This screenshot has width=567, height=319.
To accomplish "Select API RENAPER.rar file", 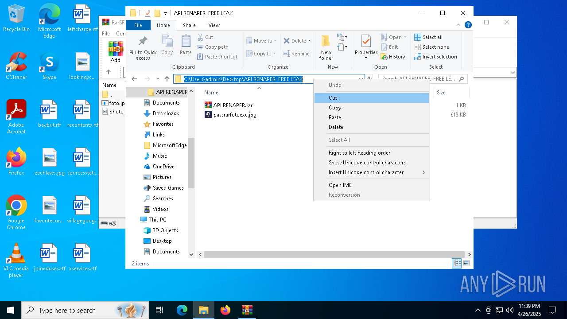I will click(229, 105).
